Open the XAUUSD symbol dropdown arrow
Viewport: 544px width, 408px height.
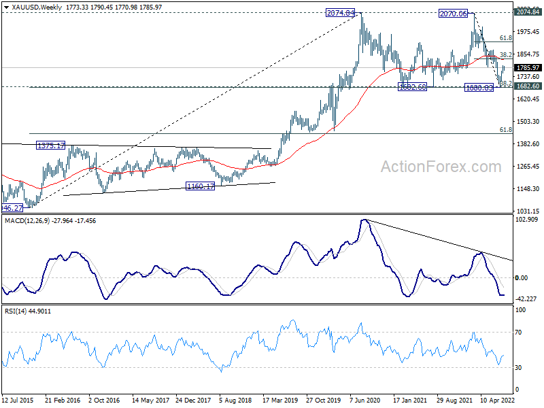[x=6, y=7]
